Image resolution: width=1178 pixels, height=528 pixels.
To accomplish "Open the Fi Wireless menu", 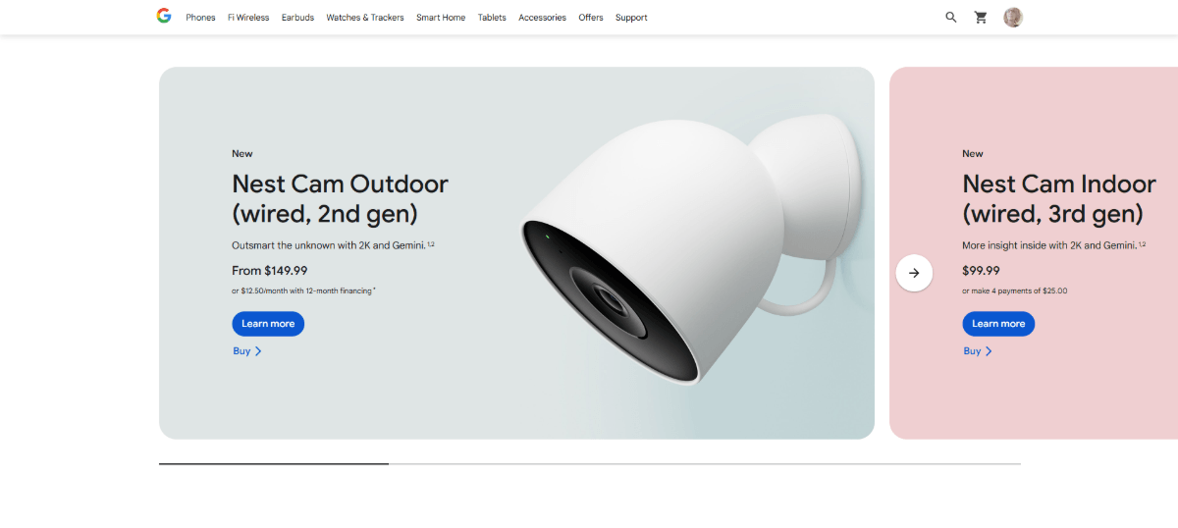I will point(248,18).
